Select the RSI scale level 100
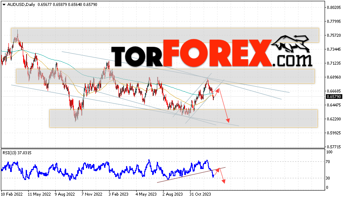This screenshot has height=199, width=344. coord(329,152)
